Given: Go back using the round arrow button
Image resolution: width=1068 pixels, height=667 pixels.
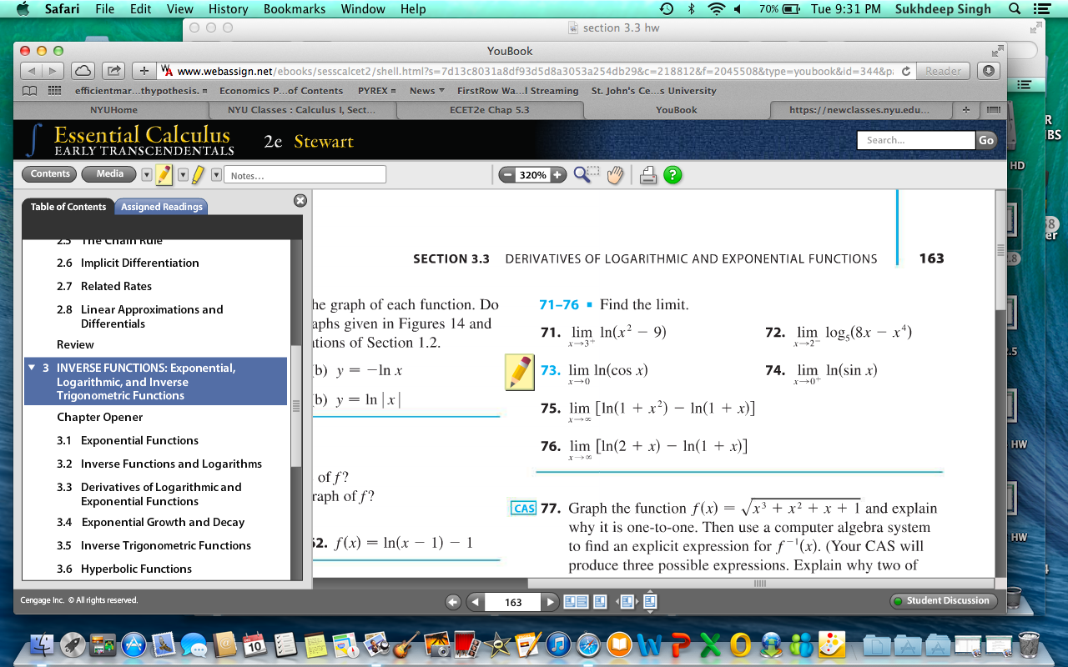Looking at the screenshot, I should (x=453, y=601).
